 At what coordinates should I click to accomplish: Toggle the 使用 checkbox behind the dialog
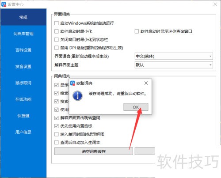pyautogui.click(x=57, y=110)
